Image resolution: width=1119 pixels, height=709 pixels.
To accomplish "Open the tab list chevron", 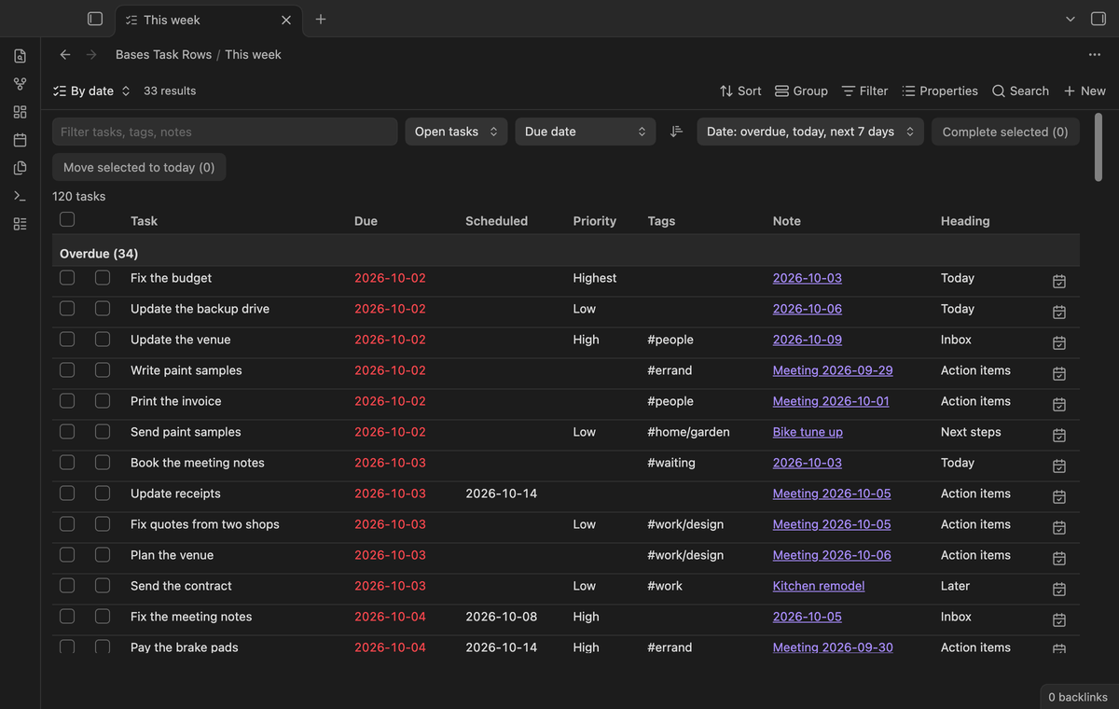I will pos(1071,19).
